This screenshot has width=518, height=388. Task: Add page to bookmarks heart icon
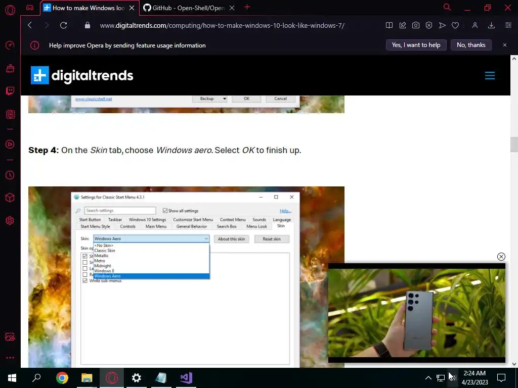455,25
